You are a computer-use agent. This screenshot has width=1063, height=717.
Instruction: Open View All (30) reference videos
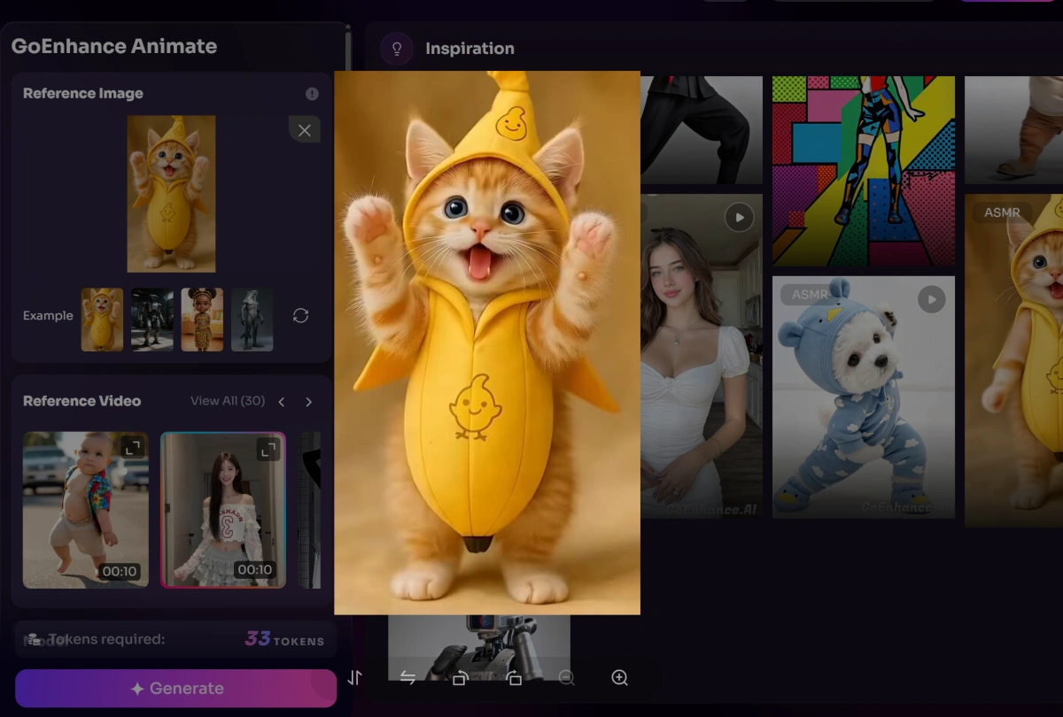(x=228, y=401)
